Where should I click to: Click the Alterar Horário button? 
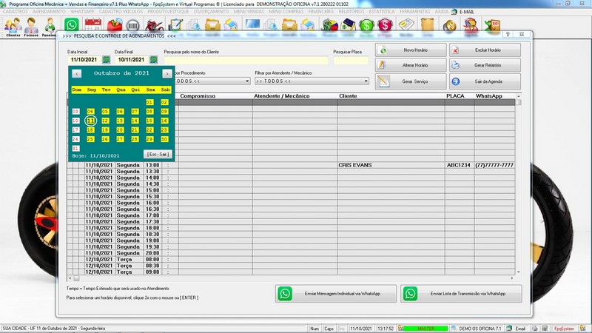point(411,65)
